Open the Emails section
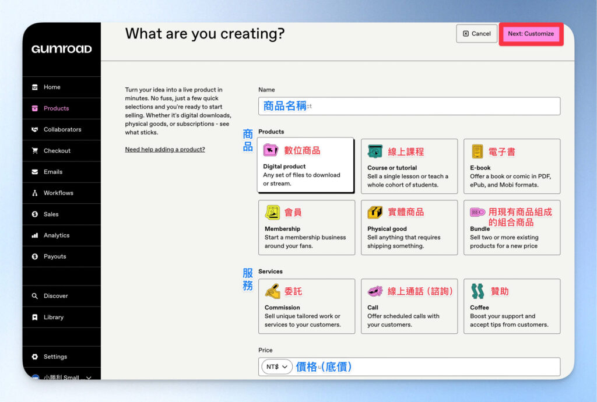The height and width of the screenshot is (402, 597). (62, 172)
